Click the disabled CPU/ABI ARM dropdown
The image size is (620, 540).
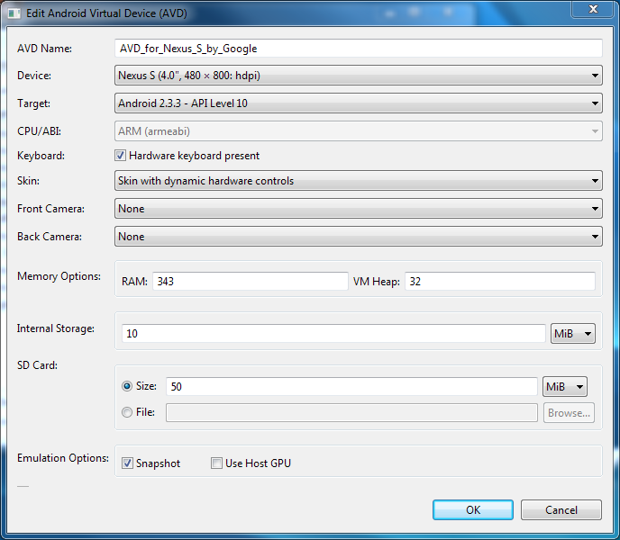tap(359, 131)
